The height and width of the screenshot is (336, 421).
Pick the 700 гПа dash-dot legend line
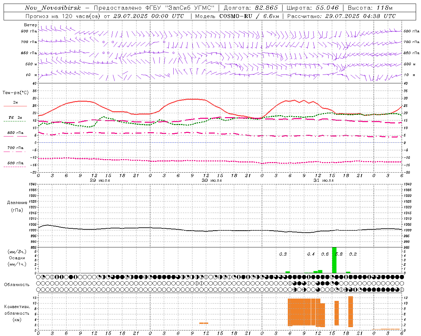[x=15, y=152]
